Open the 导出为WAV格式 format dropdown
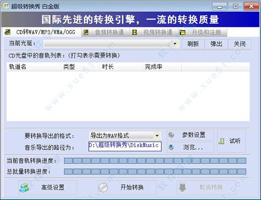Image resolution: width=261 pixels, height=200 pixels. (x=157, y=136)
